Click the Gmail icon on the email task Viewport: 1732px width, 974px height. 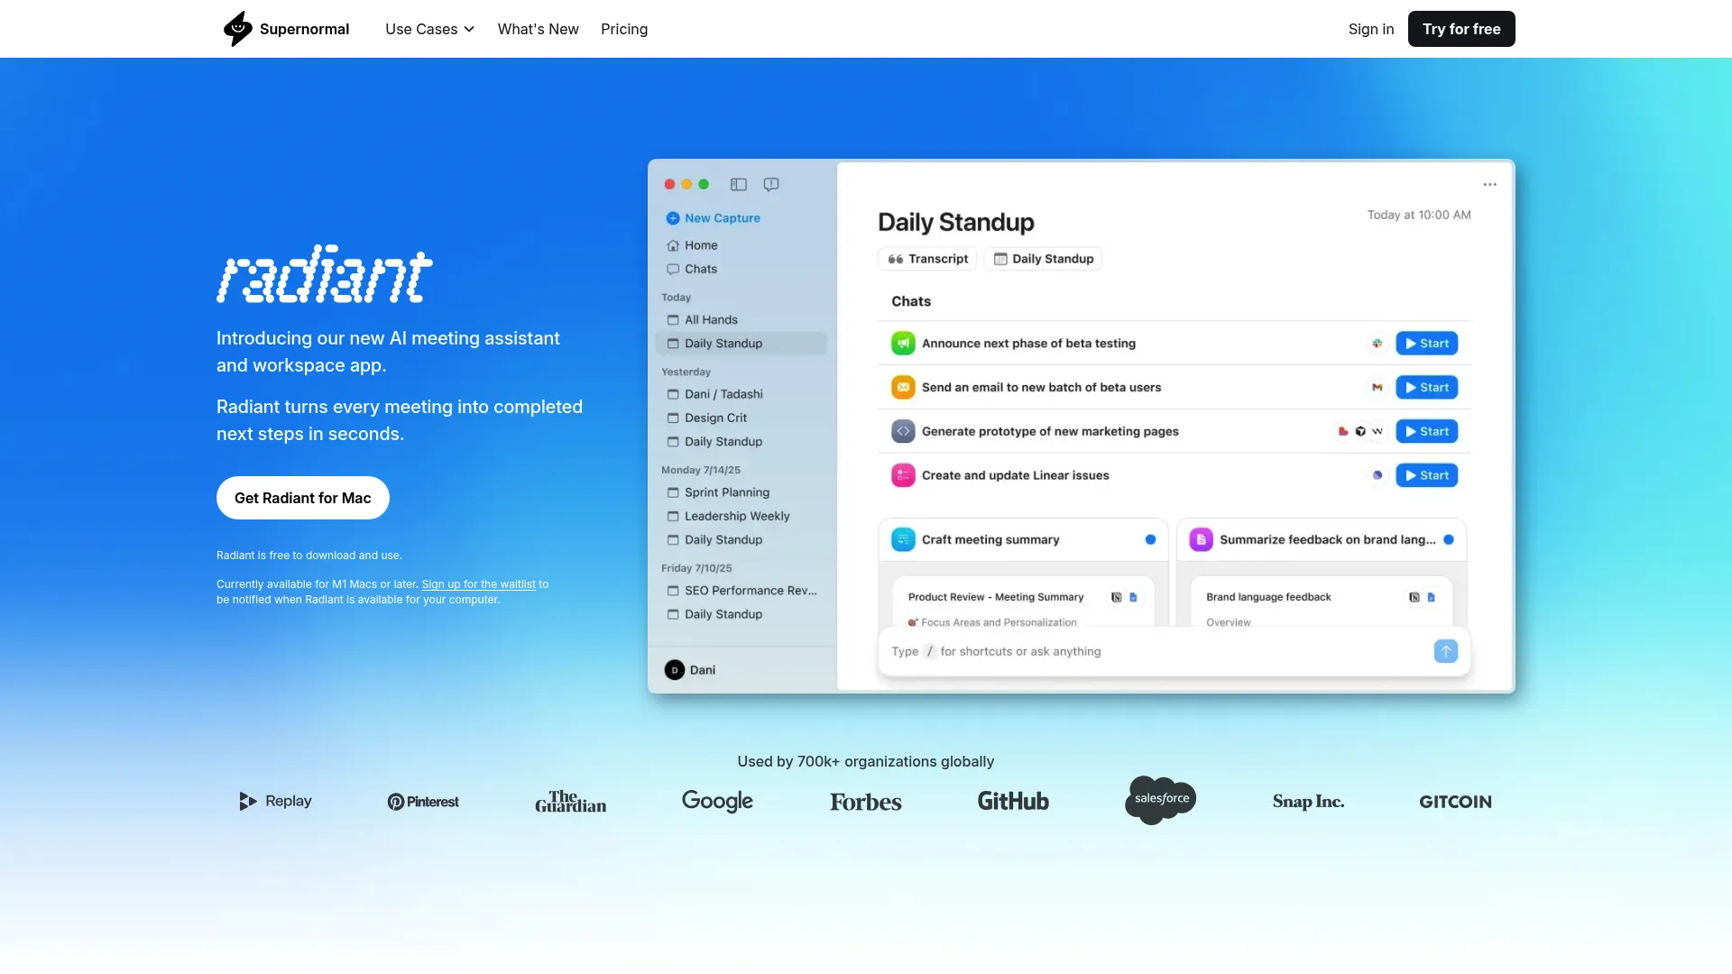tap(1377, 387)
